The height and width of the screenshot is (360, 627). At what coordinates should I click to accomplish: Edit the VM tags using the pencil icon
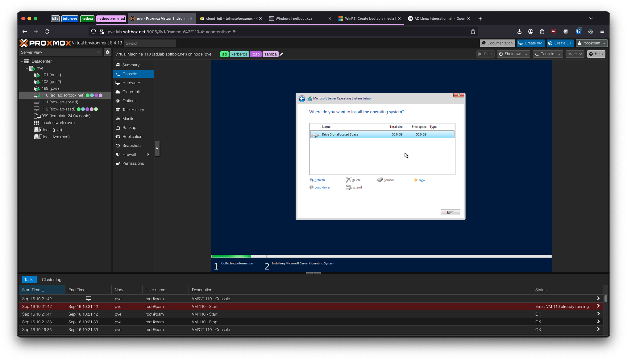[281, 54]
